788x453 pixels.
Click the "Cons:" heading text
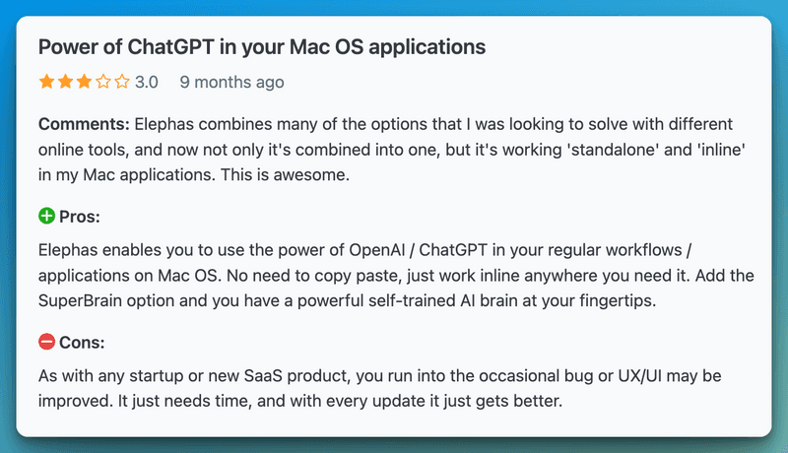(82, 343)
